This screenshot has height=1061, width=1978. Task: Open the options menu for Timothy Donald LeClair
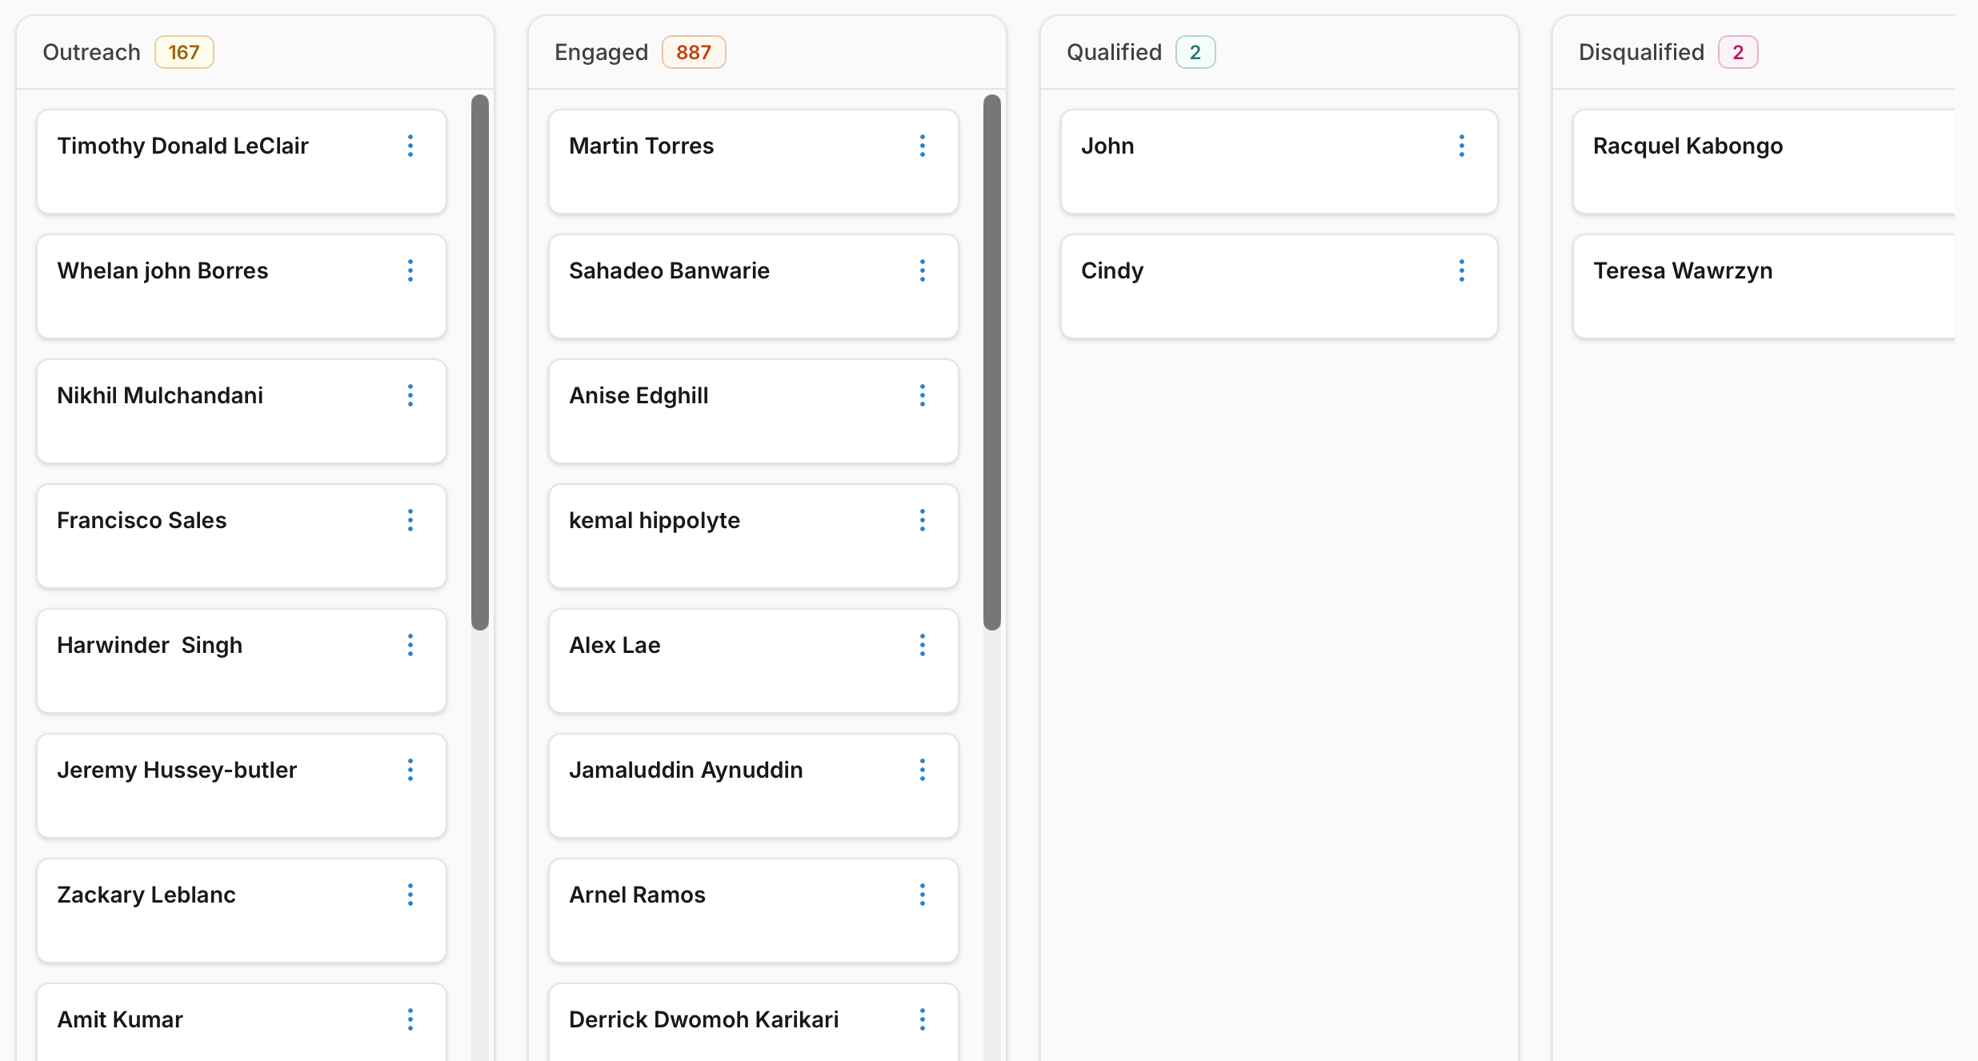[x=410, y=146]
